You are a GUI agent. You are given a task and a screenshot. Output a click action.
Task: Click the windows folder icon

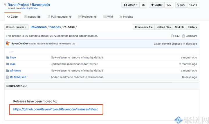8,71
